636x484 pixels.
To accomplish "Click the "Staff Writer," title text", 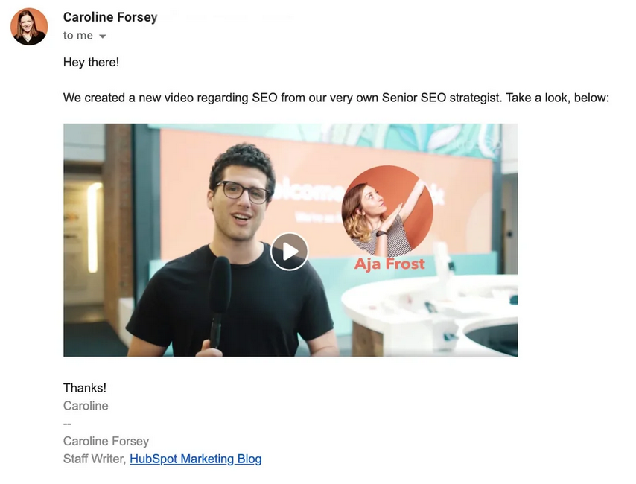I will [x=95, y=459].
